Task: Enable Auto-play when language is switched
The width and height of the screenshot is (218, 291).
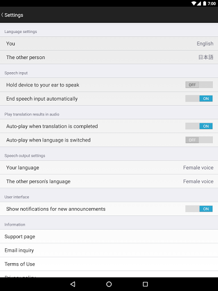Action: click(199, 140)
